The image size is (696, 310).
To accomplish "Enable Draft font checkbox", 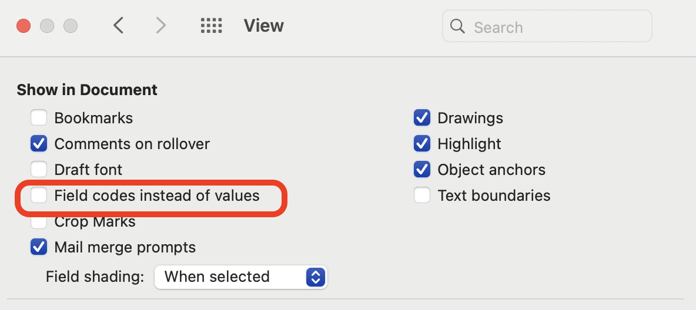I will [39, 170].
